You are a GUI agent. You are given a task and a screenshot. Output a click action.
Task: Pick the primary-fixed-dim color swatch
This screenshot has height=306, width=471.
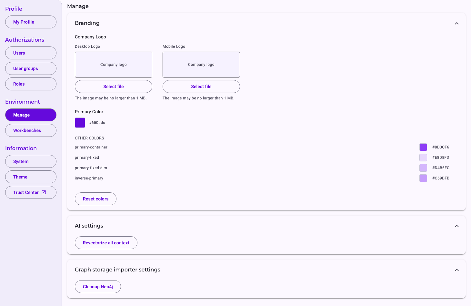click(423, 168)
